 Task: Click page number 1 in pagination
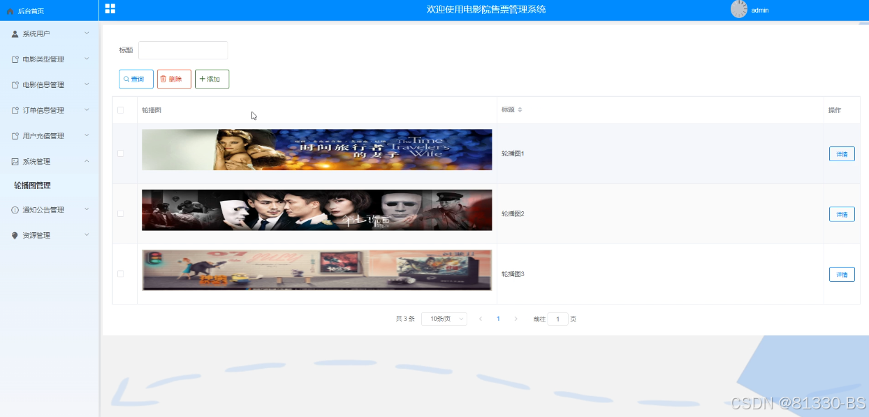(x=498, y=319)
